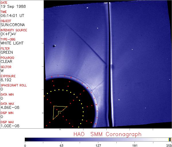The image size is (172, 147).
Task: Click the dark spot blemish in corona image
Action: tap(54, 46)
